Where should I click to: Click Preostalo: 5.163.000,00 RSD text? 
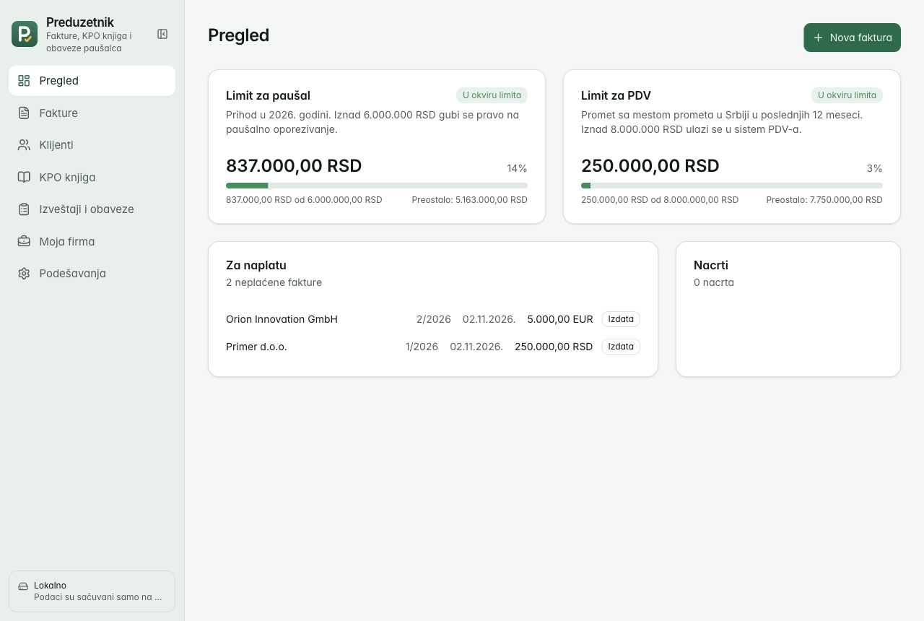pyautogui.click(x=470, y=200)
